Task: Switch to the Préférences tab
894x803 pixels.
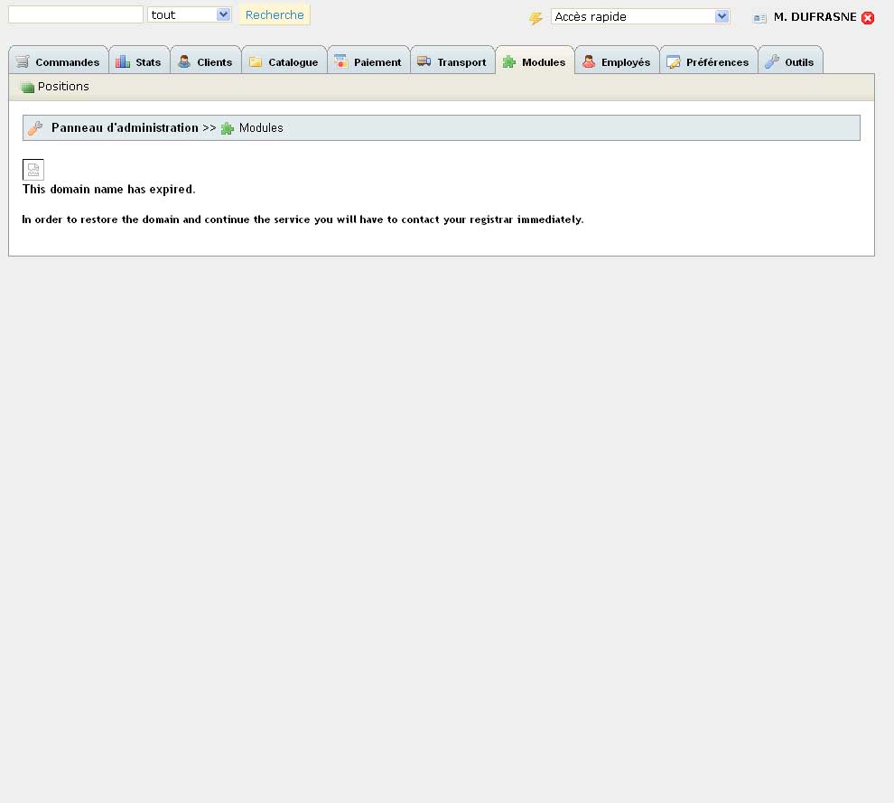Action: [x=708, y=61]
